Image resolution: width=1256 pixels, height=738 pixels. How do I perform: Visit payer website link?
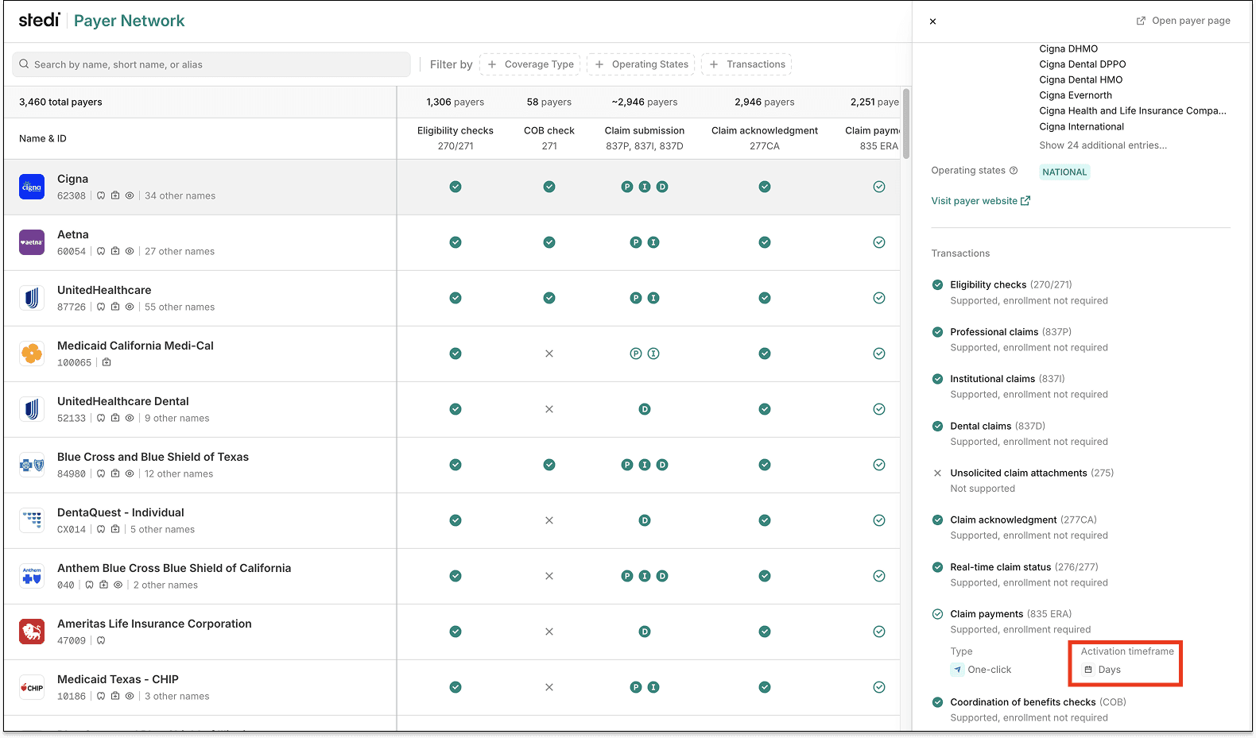tap(981, 201)
